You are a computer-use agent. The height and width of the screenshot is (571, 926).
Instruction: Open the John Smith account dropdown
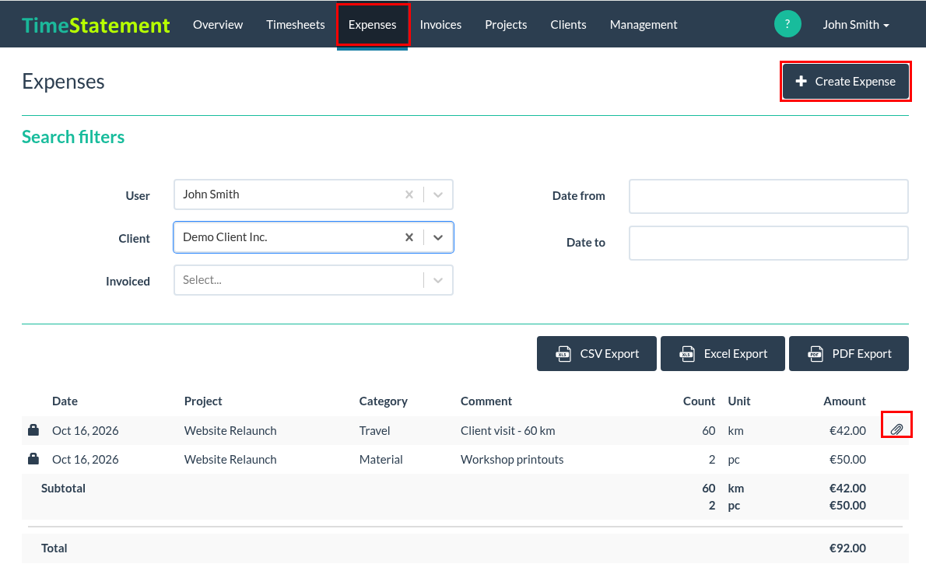click(856, 25)
